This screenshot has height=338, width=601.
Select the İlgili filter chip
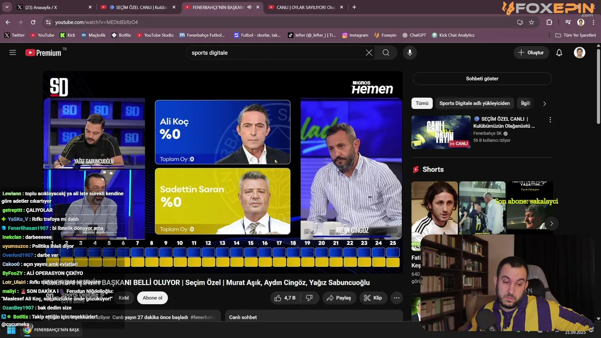coord(525,103)
